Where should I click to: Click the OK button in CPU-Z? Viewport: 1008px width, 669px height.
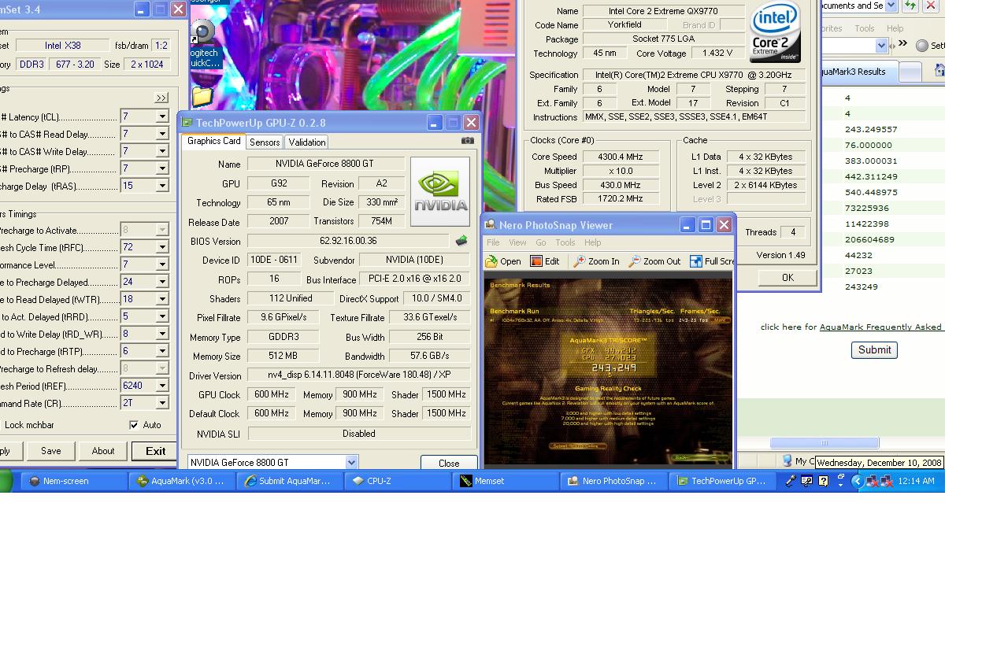(x=787, y=277)
